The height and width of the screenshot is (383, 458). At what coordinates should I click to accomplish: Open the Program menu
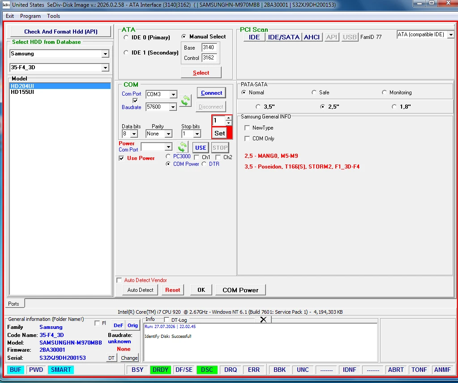30,16
